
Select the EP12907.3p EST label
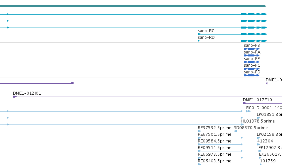(270, 148)
